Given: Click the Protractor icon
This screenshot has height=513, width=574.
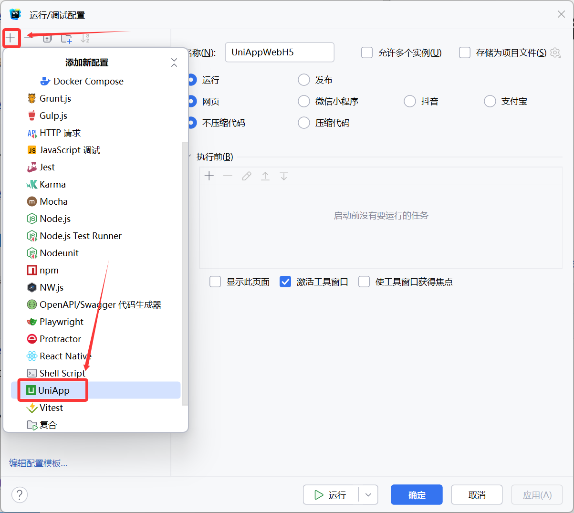Looking at the screenshot, I should point(32,339).
